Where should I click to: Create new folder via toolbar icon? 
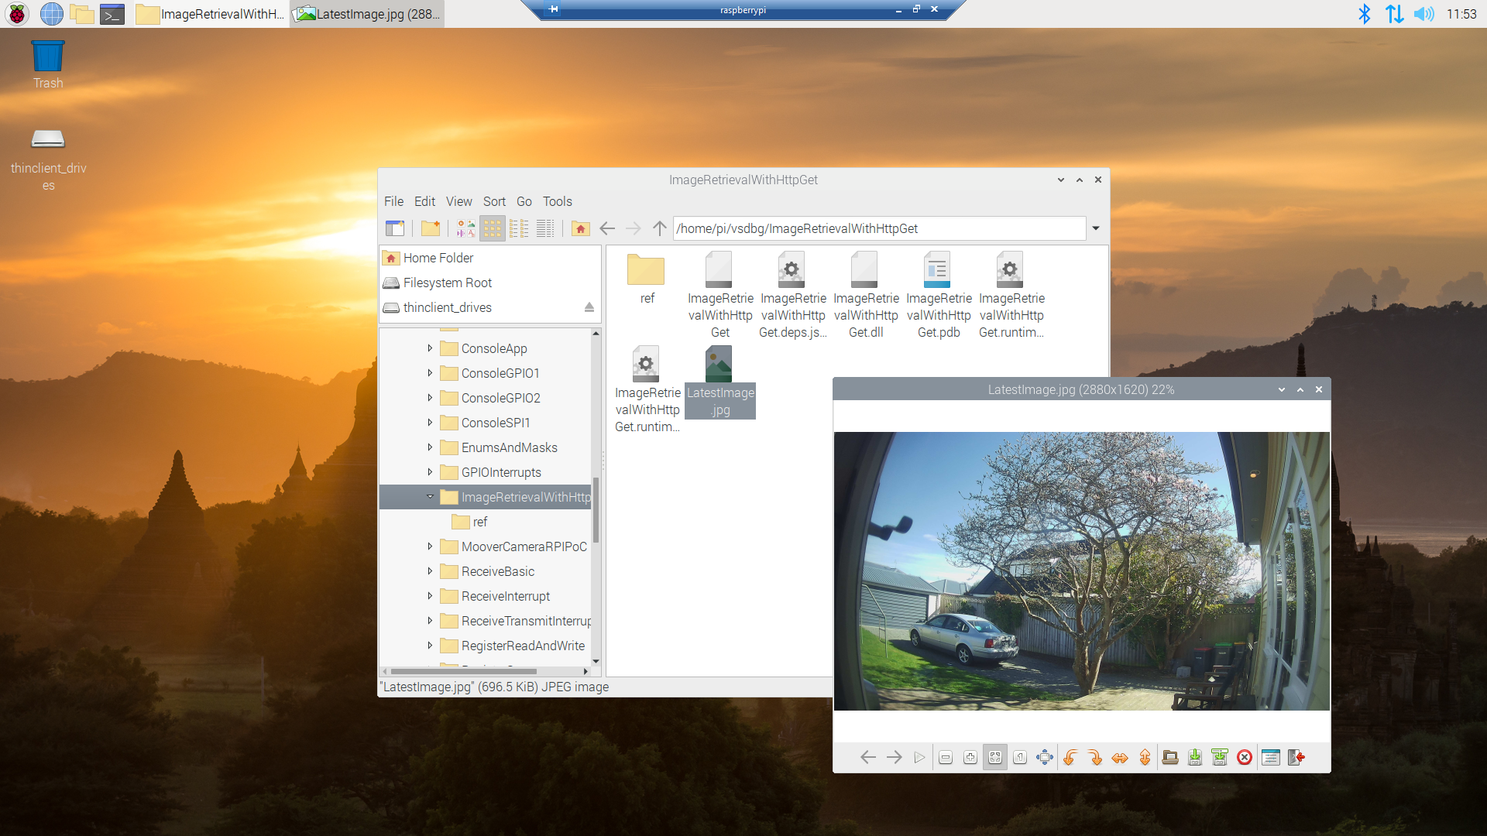click(431, 228)
